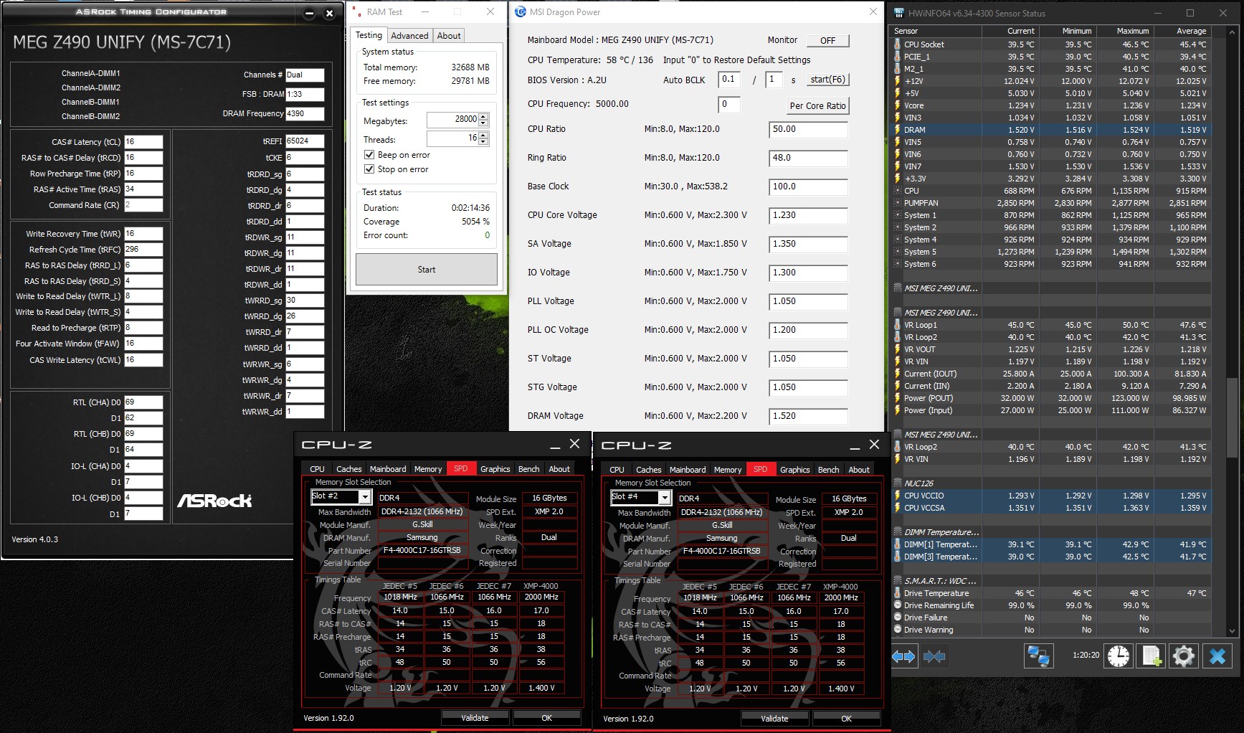Click the scroll-down arrow of HWiNFO scrollbar

pos(1233,631)
